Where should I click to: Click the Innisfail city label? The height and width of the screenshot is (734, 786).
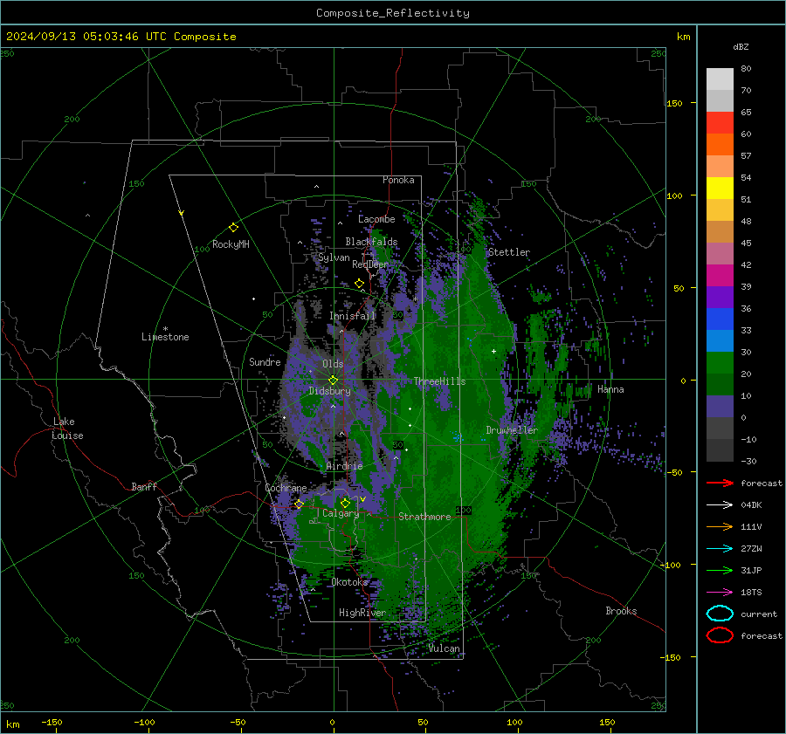tap(352, 316)
